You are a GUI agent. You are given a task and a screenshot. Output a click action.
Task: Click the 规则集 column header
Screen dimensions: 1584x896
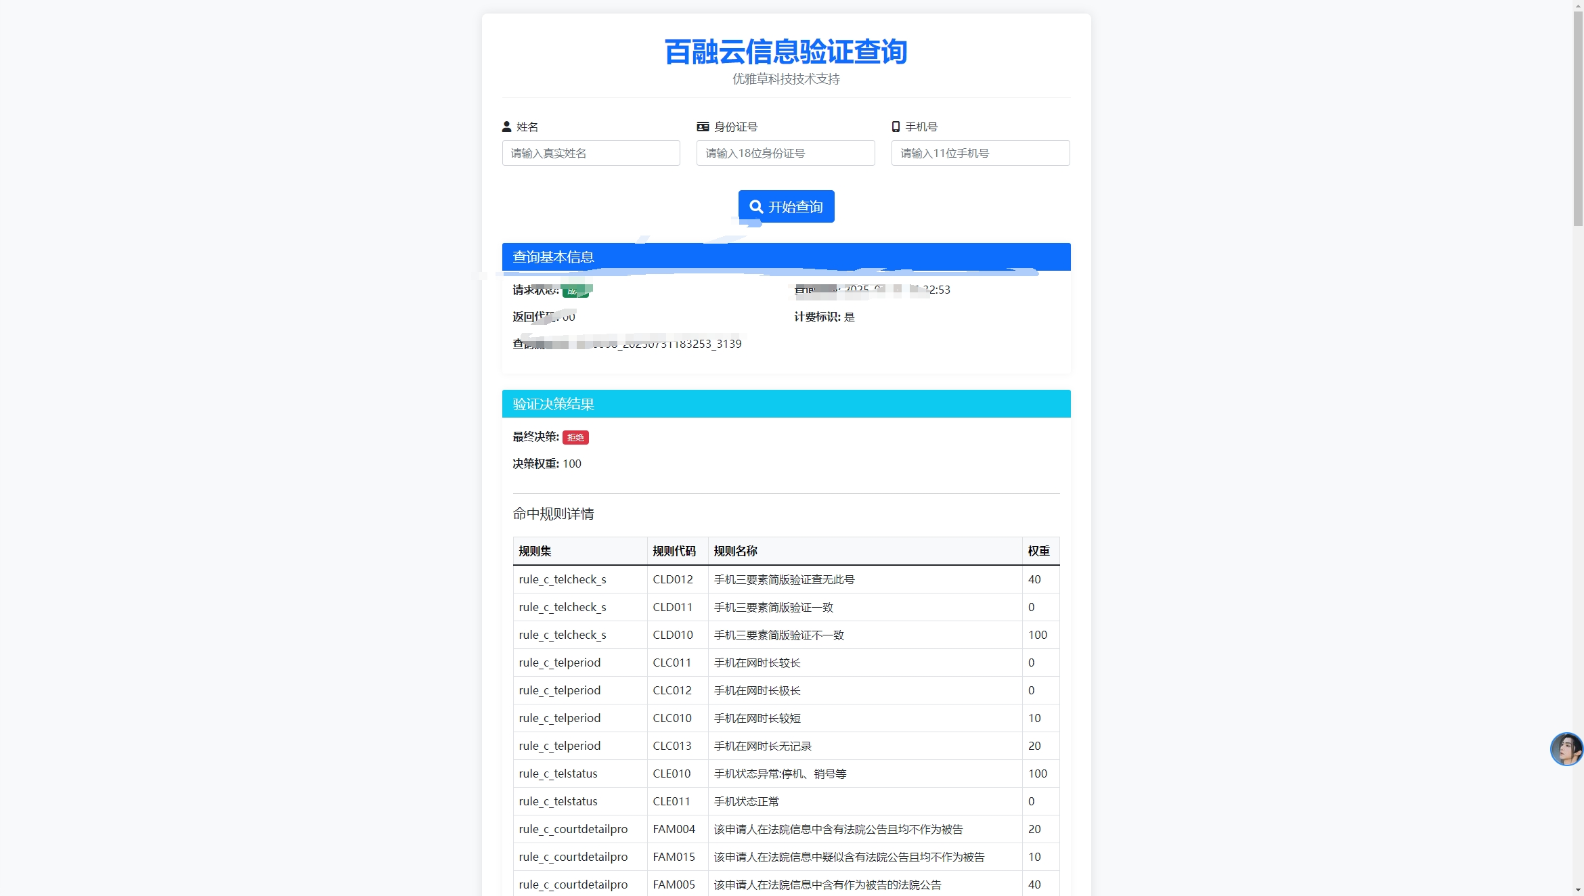coord(535,551)
